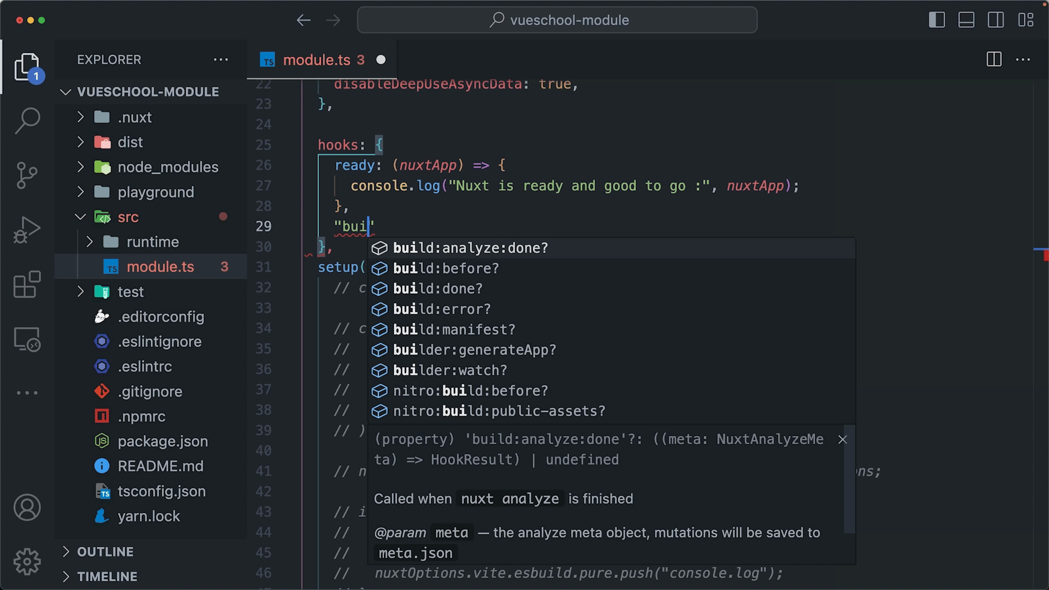Click the vueschool-module command center search
The image size is (1049, 590).
[557, 20]
